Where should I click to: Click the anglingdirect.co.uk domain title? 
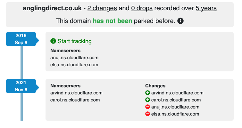pos(52,8)
